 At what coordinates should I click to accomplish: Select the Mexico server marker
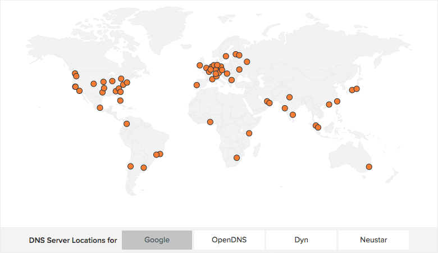click(100, 107)
